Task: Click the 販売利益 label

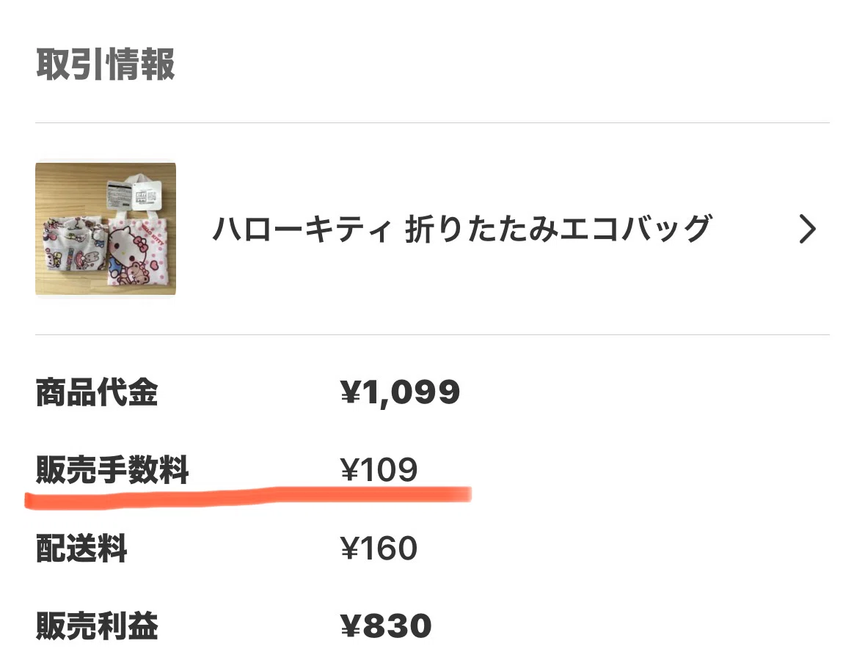Action: (x=97, y=626)
